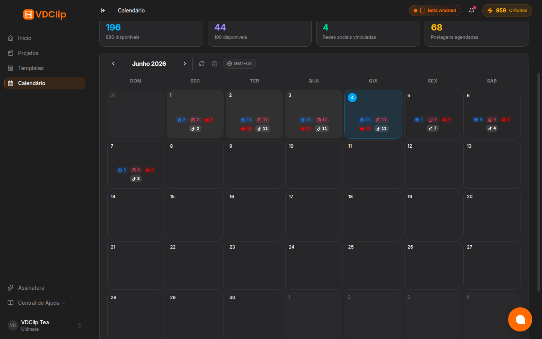Click the Instagram badge on June 7
This screenshot has height=339, width=542.
pyautogui.click(x=136, y=170)
